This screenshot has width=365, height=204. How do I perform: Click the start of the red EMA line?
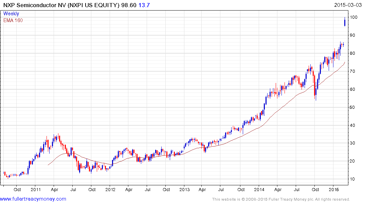point(48,165)
